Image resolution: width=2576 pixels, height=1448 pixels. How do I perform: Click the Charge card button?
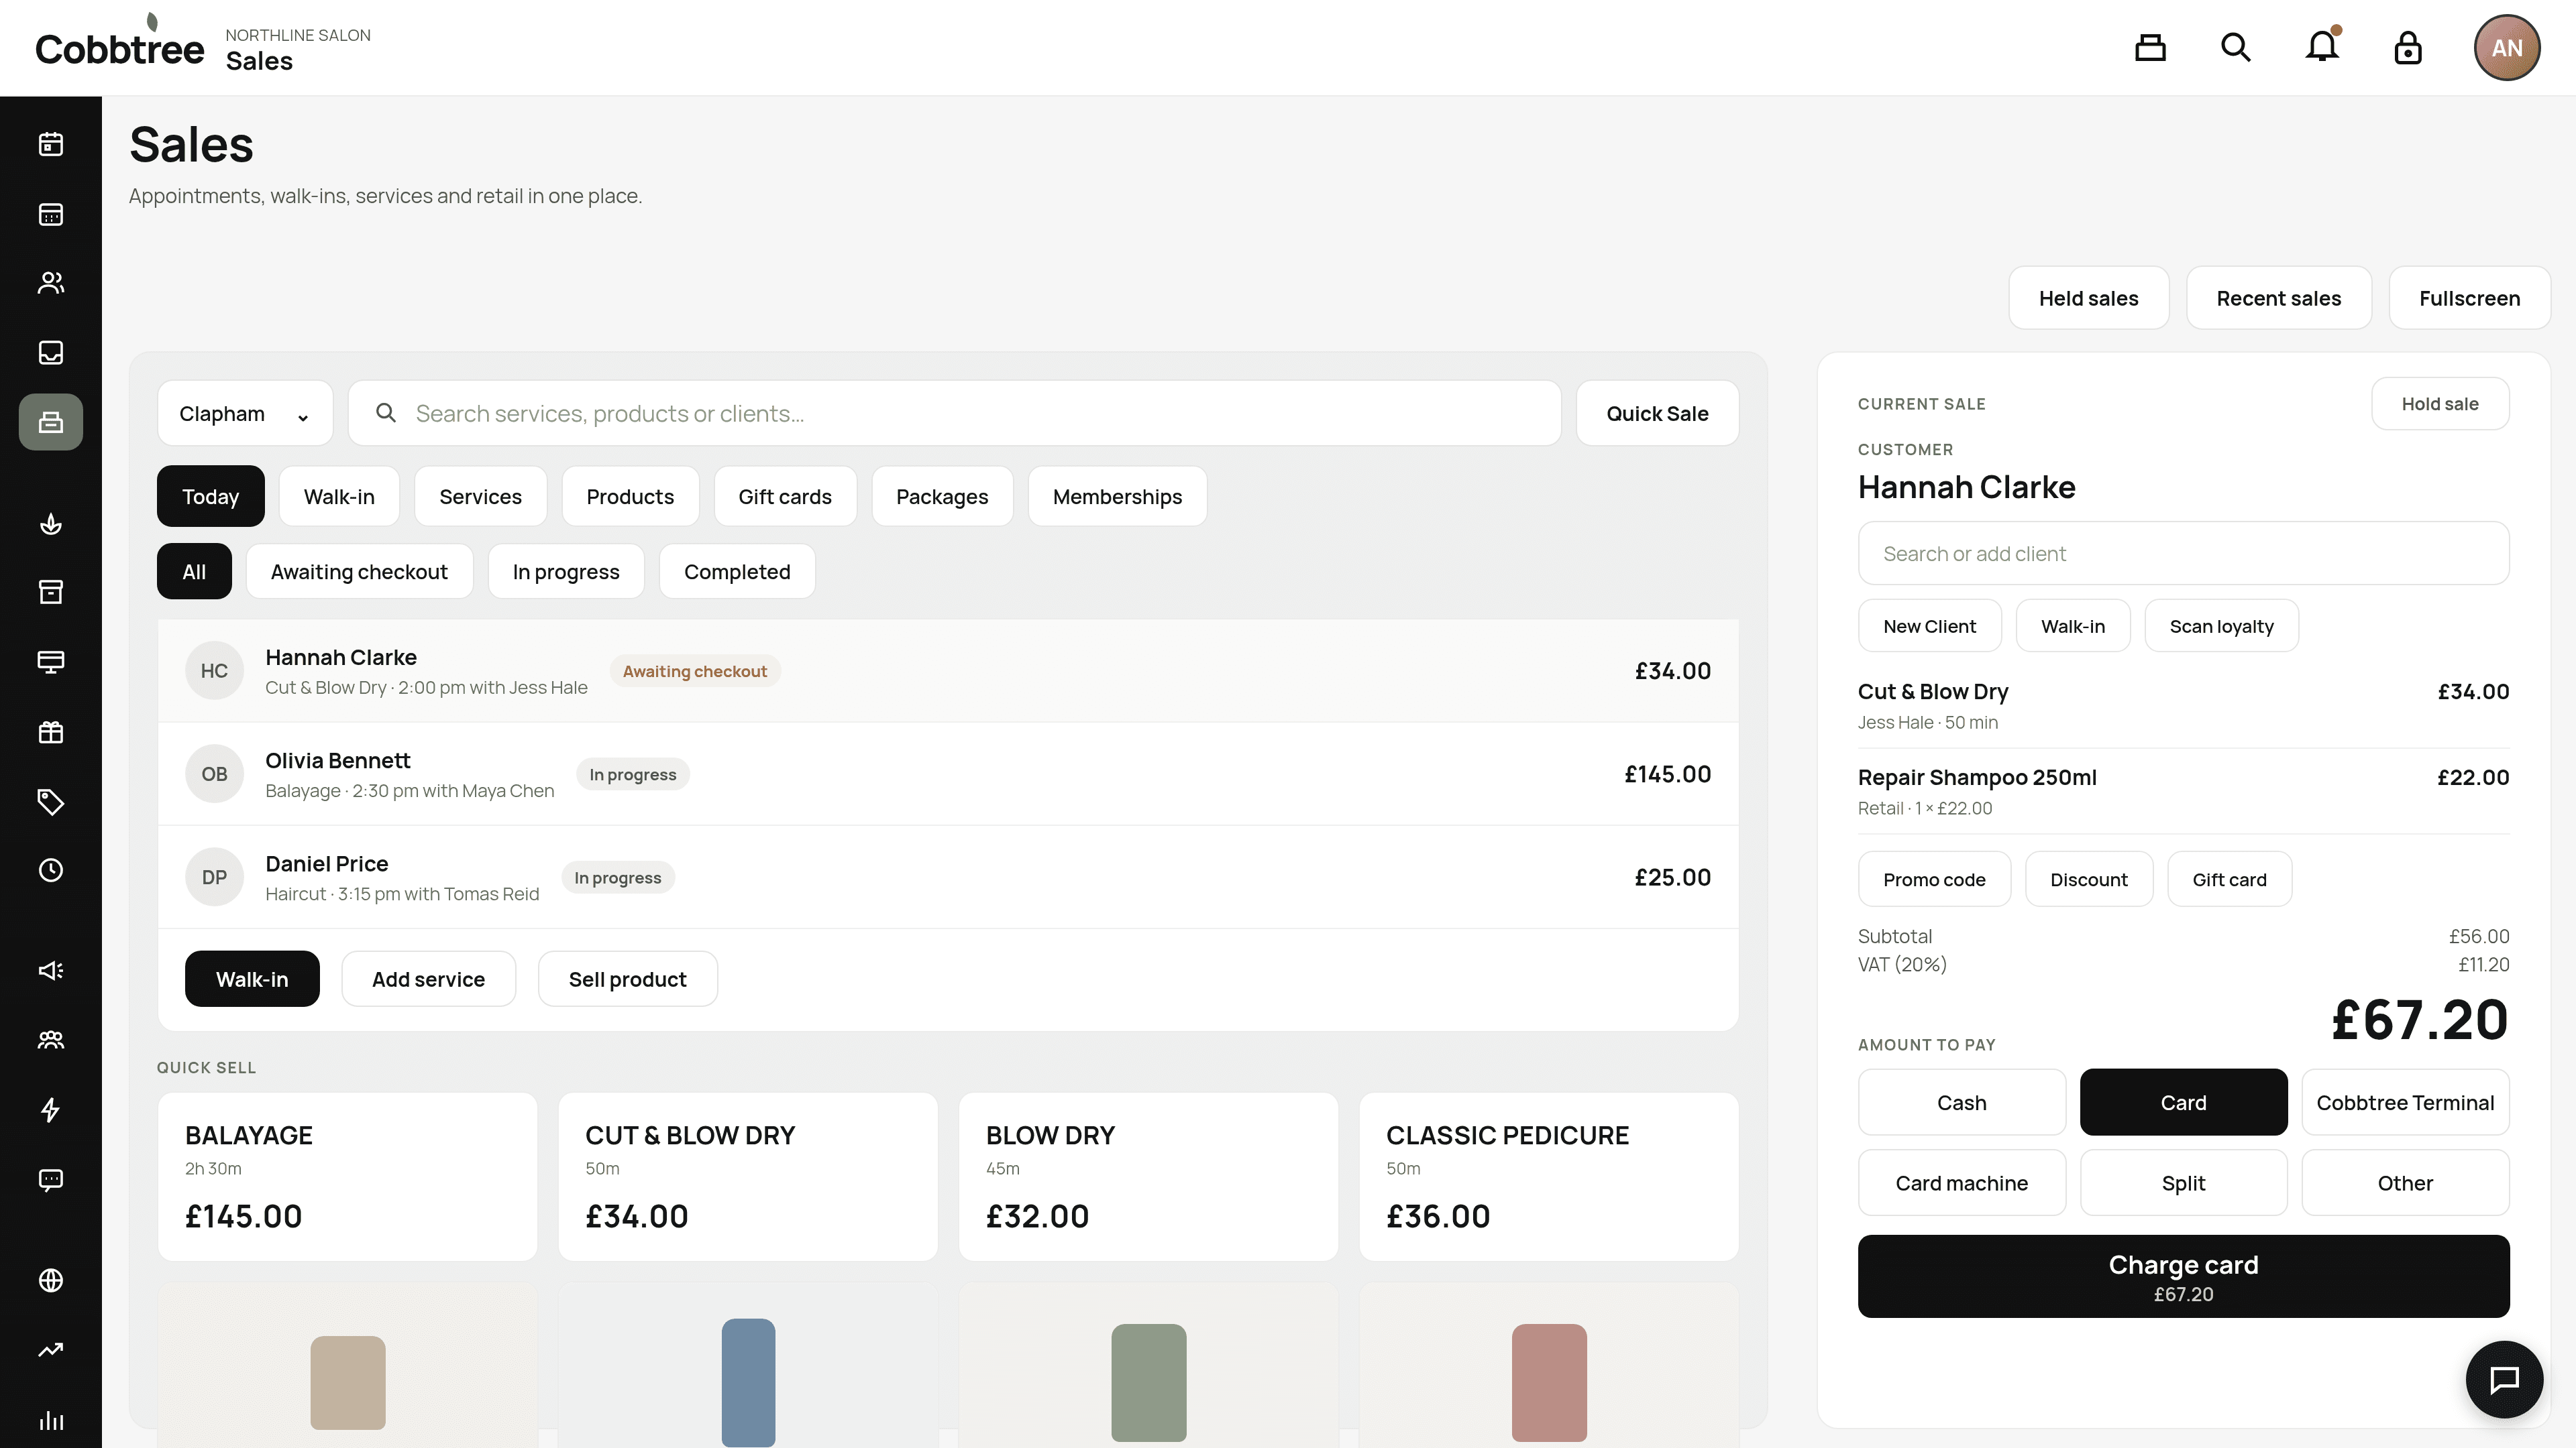coord(2183,1276)
